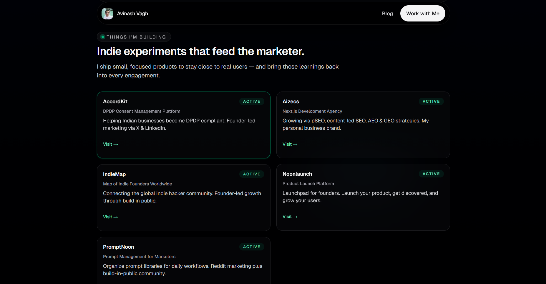Screen dimensions: 546x284
Task: Click the green dot in Things I'm Building badge
Action: [103, 37]
